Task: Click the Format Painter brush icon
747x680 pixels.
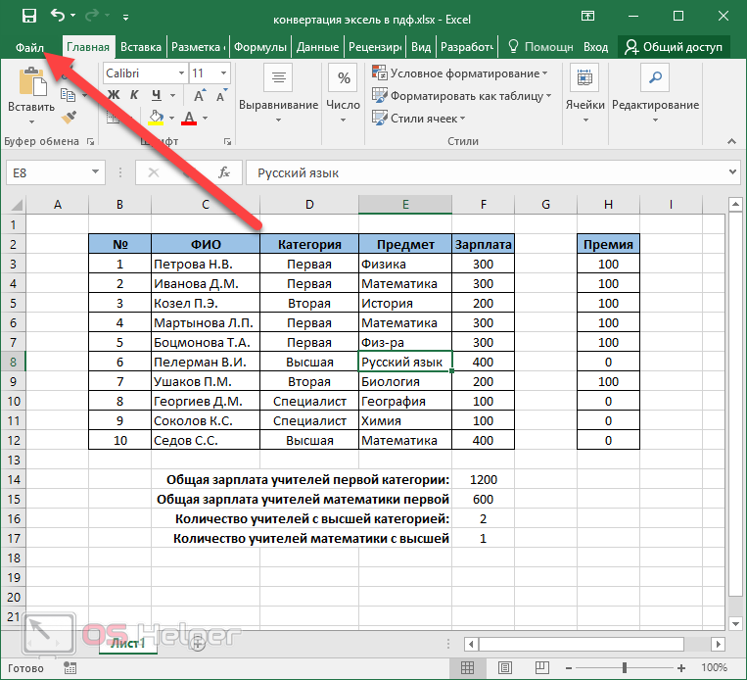Action: coord(70,117)
